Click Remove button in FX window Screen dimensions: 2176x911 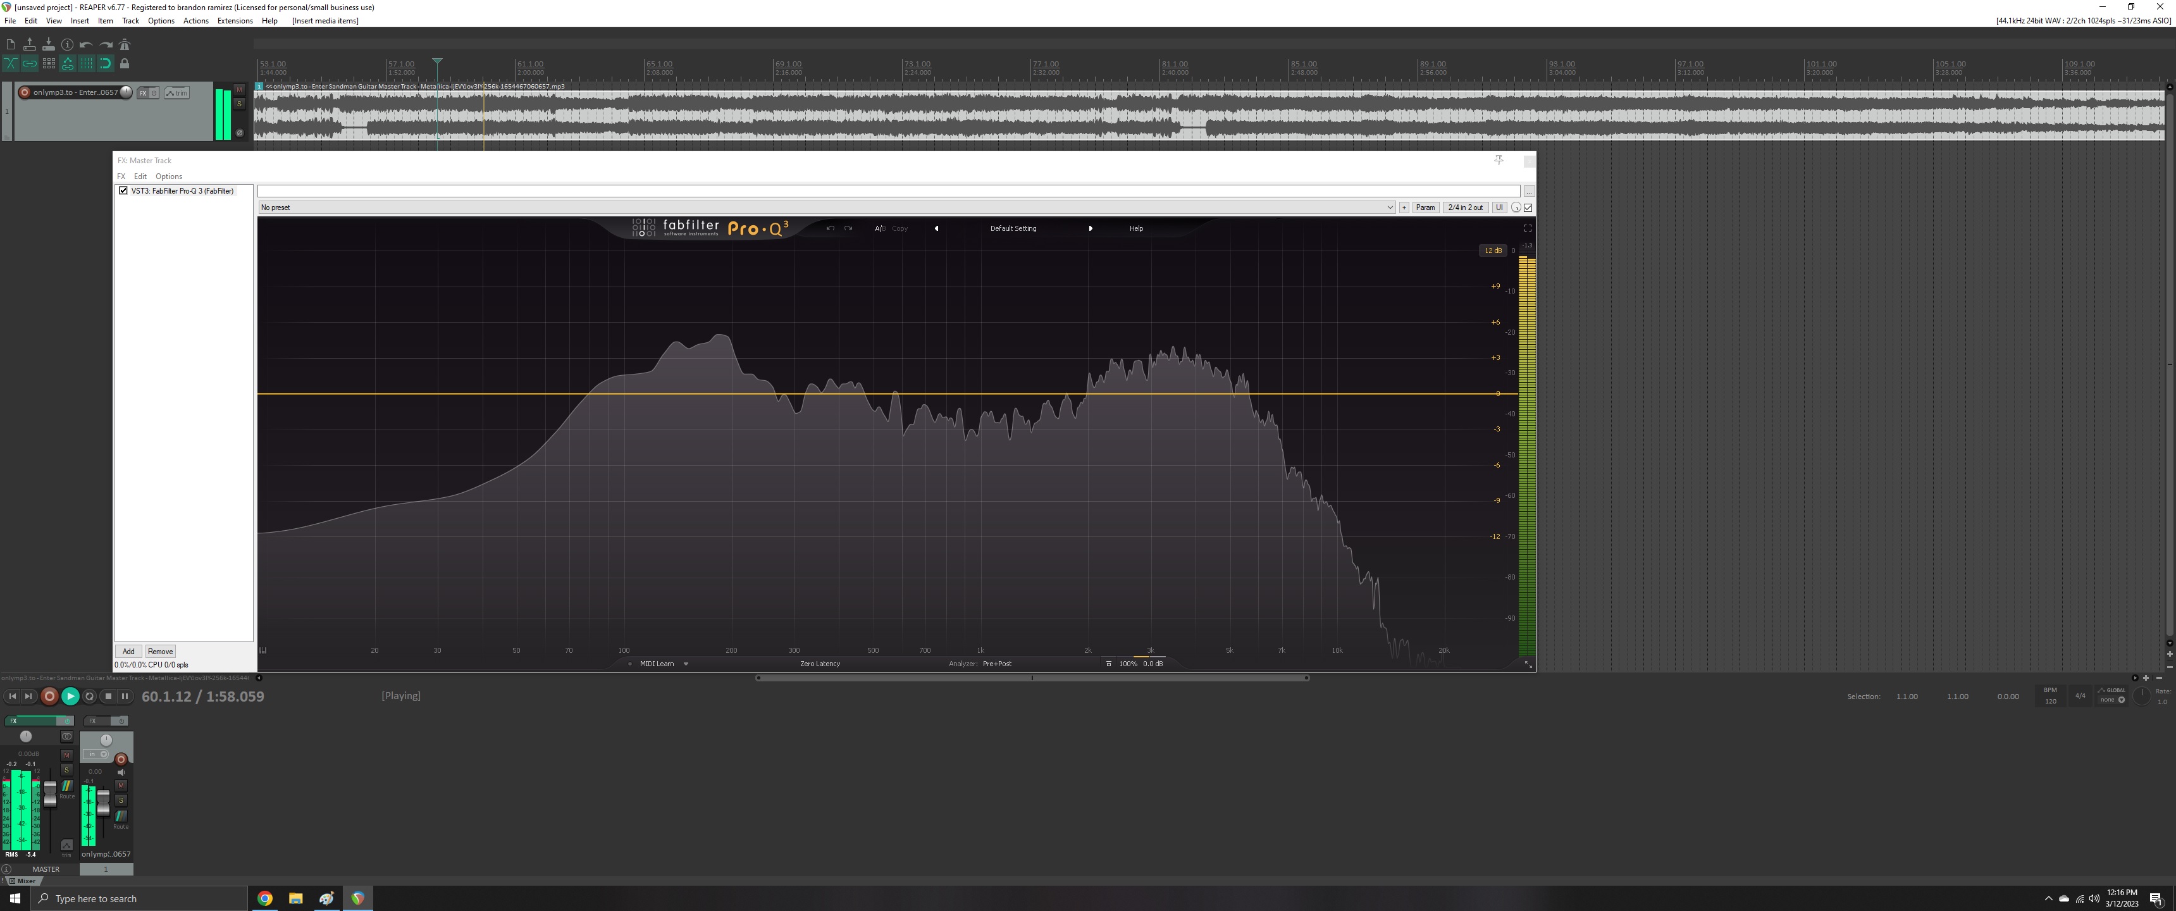click(161, 652)
